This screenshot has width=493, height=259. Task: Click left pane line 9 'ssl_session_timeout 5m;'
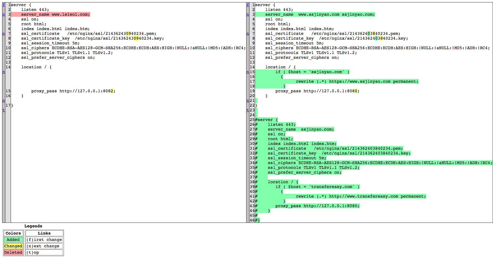pos(50,43)
